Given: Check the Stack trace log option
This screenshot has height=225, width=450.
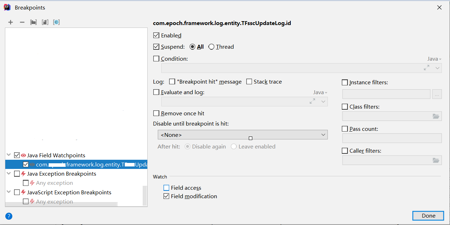Looking at the screenshot, I should (x=249, y=81).
